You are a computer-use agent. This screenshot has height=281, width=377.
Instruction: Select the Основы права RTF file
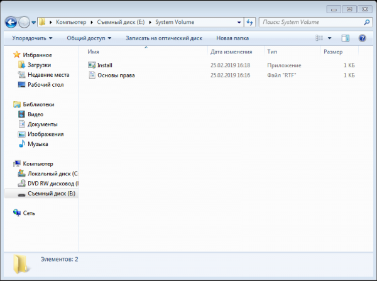tap(116, 75)
